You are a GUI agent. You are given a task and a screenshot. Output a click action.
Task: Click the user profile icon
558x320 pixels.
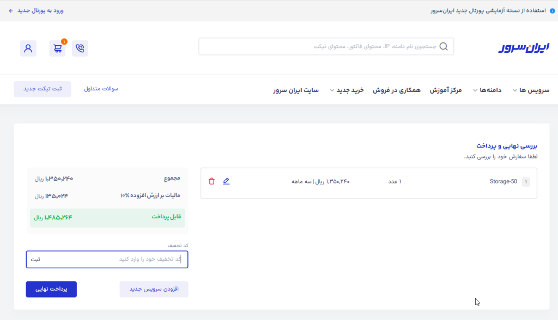coord(28,48)
